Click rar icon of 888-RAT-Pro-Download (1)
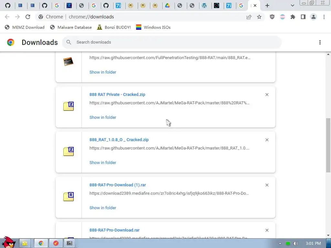The image size is (331, 248). point(69,197)
